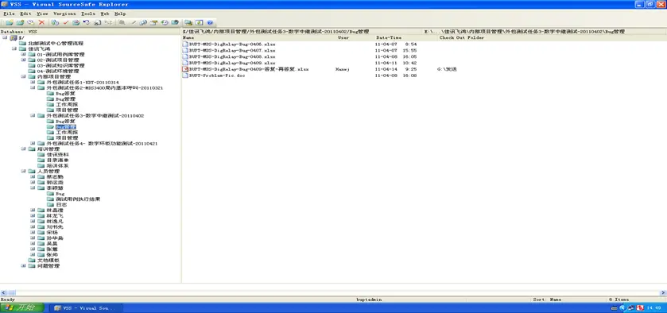Expand the 02-测试项目管理 node
Screen dimensions: 667x313
pos(23,60)
